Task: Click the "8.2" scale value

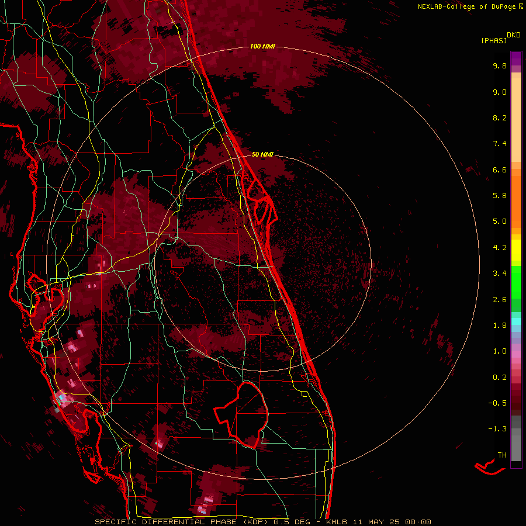Action: [500, 117]
